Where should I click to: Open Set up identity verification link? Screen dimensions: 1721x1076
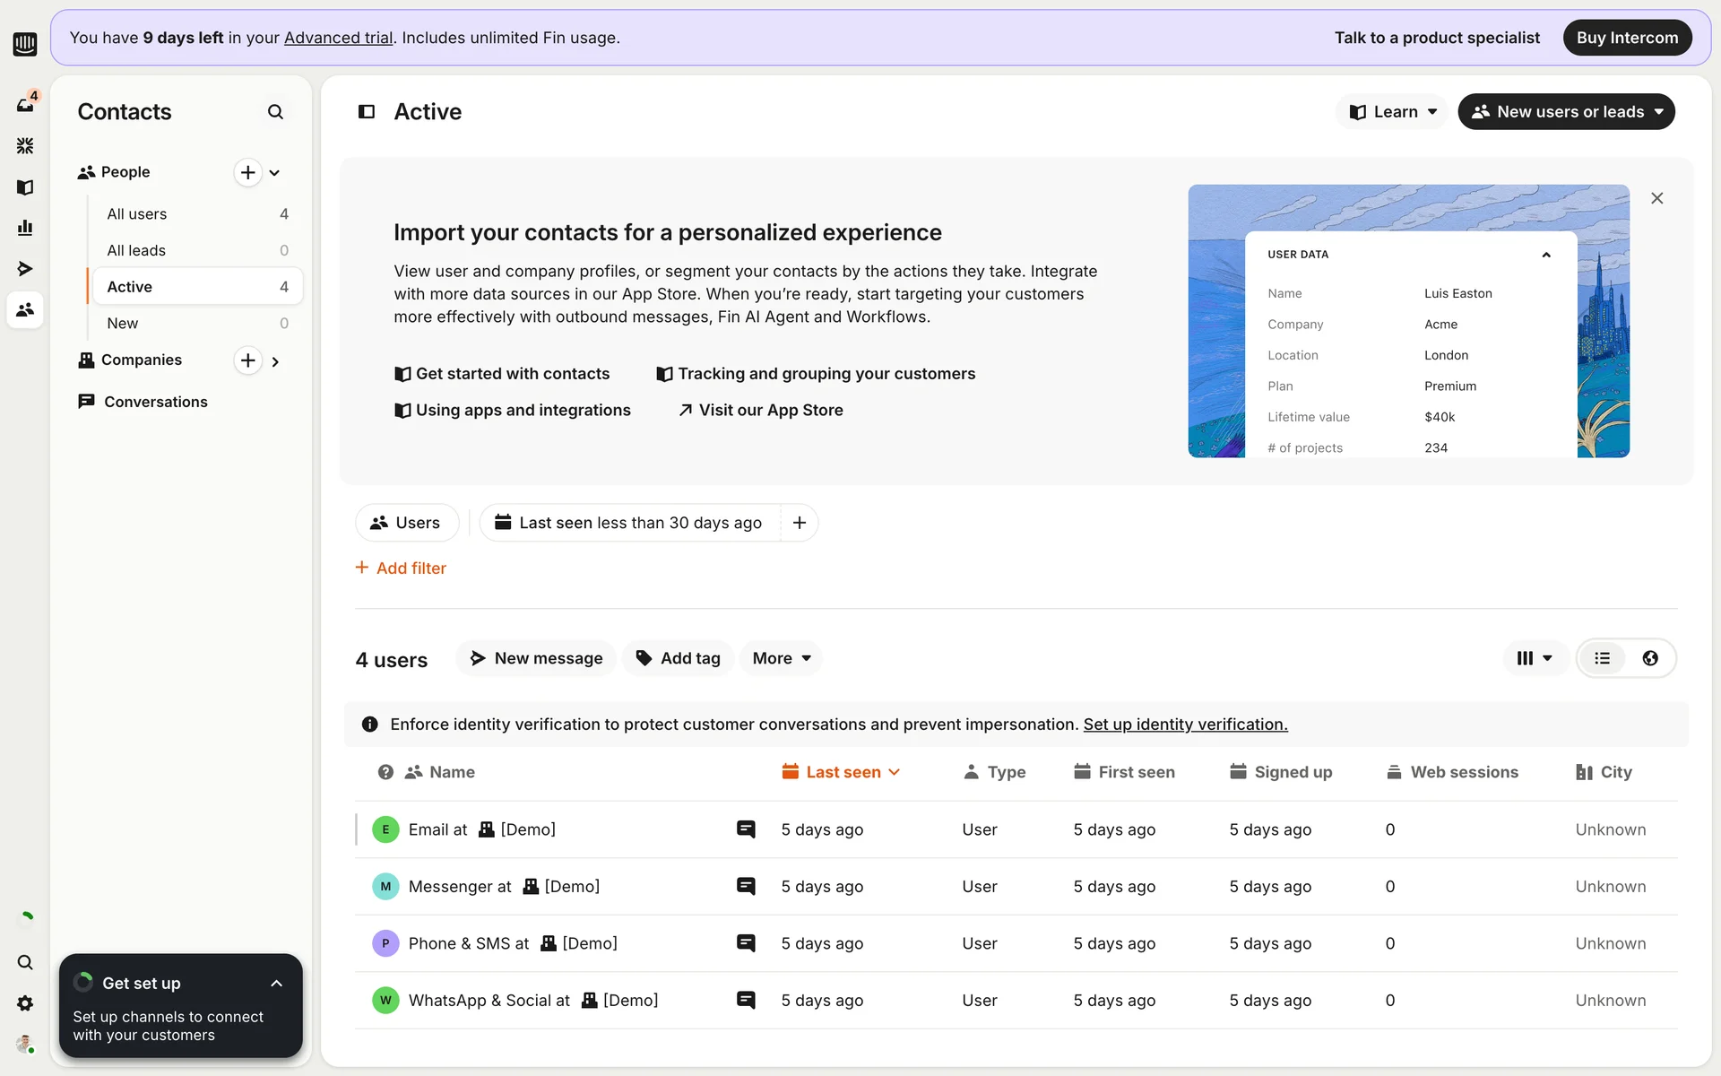point(1185,725)
